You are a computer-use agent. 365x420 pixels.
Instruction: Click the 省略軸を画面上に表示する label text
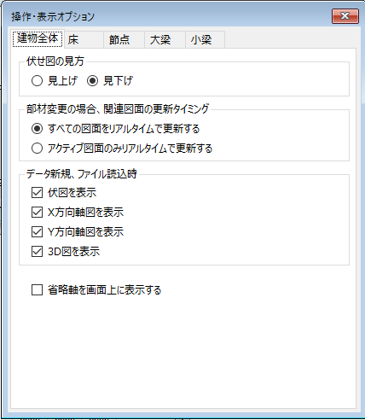pyautogui.click(x=104, y=290)
